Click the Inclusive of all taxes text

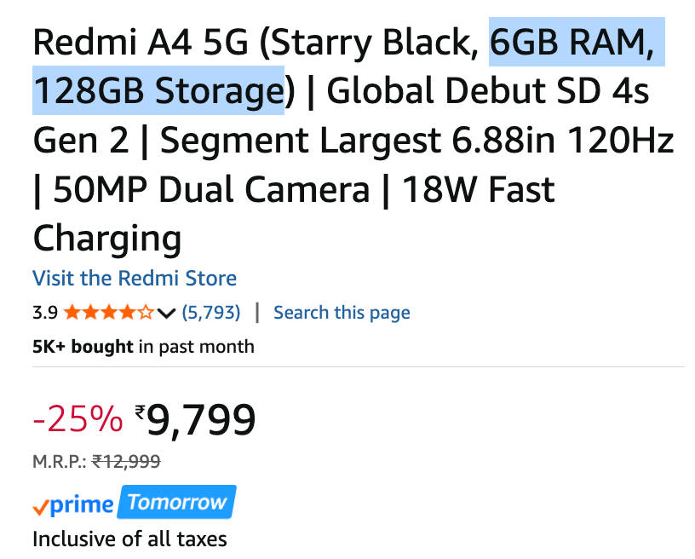coord(129,539)
